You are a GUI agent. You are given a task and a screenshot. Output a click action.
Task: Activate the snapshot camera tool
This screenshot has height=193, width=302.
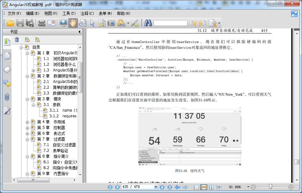111,23
